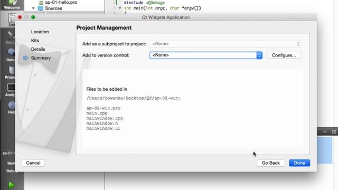Click the Configure... button
The height and width of the screenshot is (190, 338).
click(284, 55)
